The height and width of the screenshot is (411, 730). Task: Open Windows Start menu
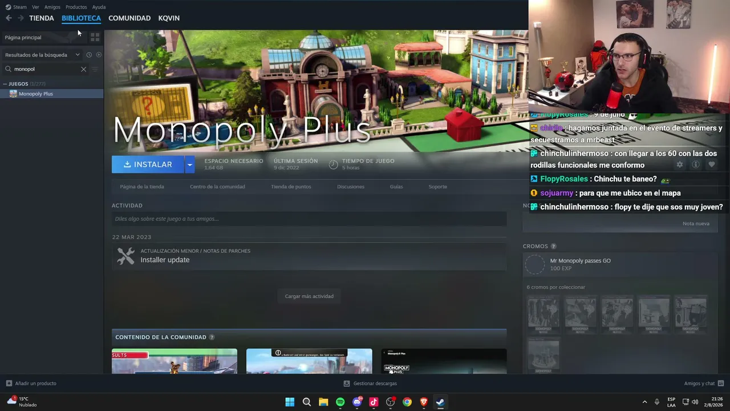(x=290, y=402)
